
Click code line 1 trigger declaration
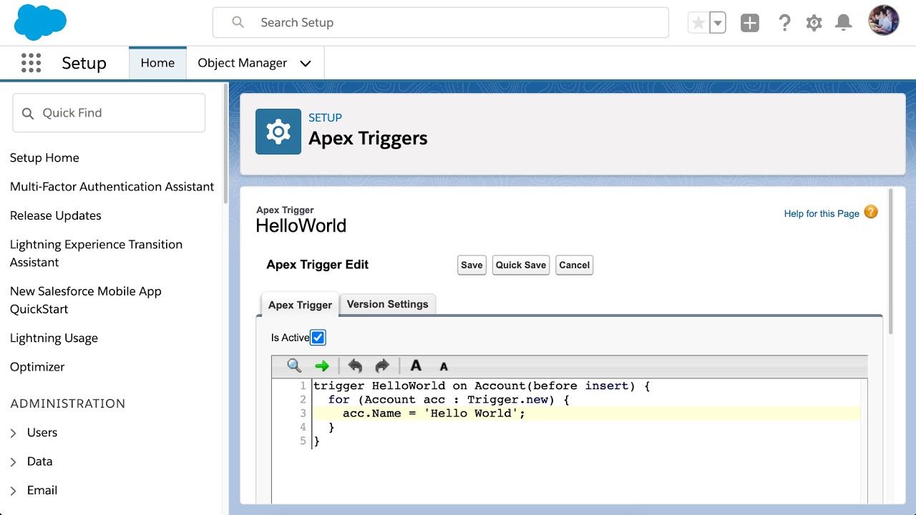(x=482, y=386)
